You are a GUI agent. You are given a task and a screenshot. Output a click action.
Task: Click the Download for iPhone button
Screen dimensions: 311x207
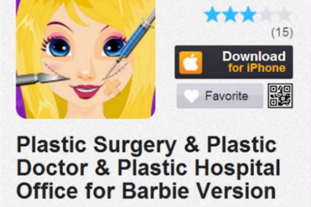tap(234, 62)
